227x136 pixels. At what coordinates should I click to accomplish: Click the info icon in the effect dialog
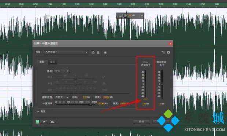[x=168, y=52]
